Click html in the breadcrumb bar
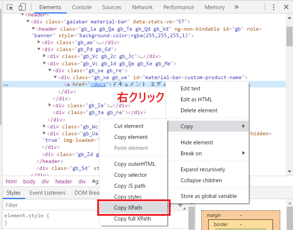The width and height of the screenshot is (293, 230). tap(11, 182)
